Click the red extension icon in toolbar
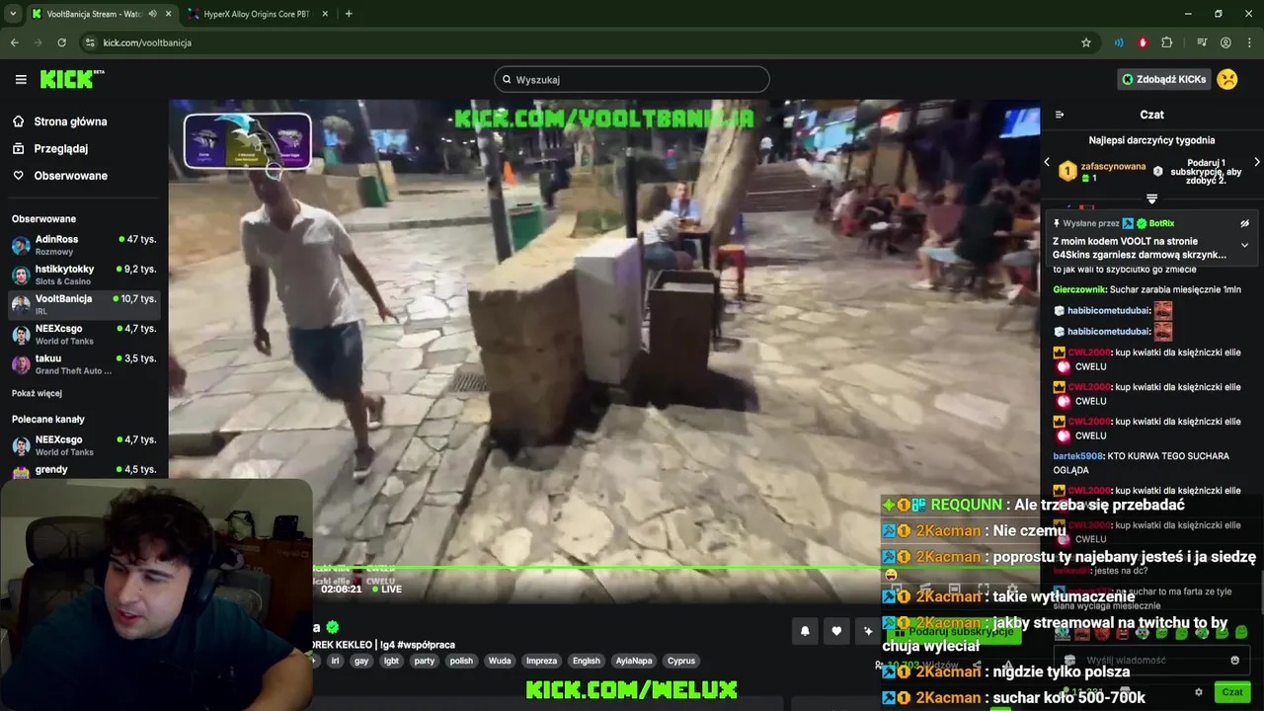The width and height of the screenshot is (1264, 711). [x=1143, y=42]
